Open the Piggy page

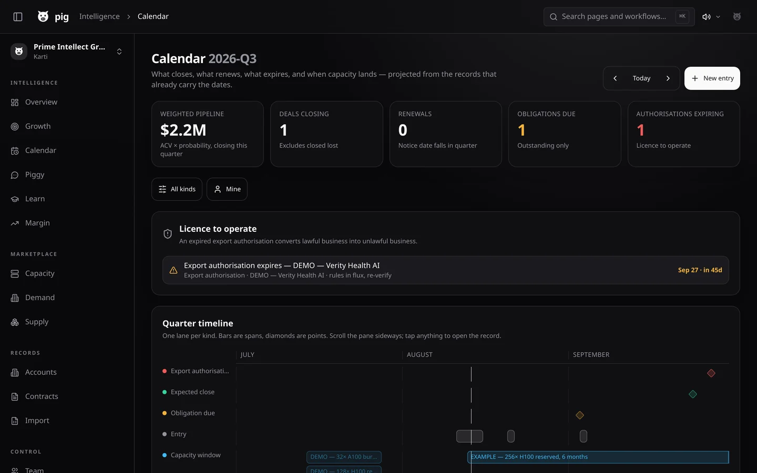click(x=67, y=175)
